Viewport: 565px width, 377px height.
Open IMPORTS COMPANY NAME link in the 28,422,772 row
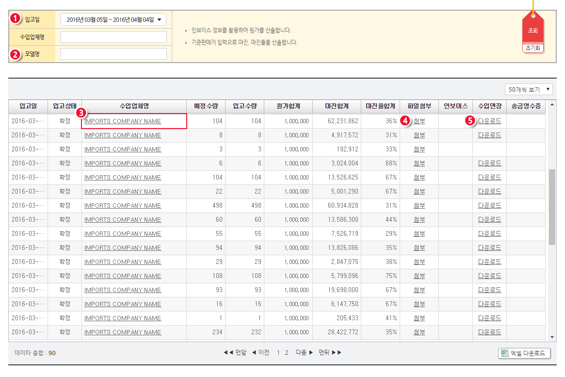tap(123, 332)
